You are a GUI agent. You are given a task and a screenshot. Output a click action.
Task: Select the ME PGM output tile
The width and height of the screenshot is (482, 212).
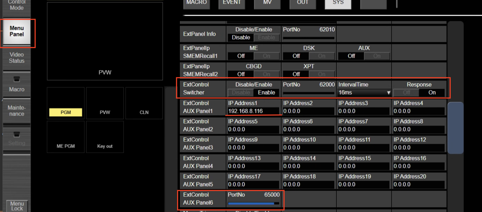click(66, 137)
